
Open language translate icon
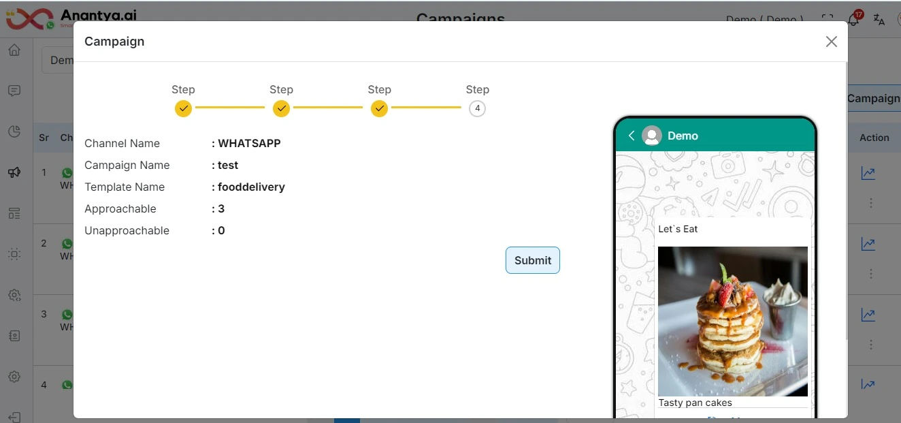pos(879,19)
